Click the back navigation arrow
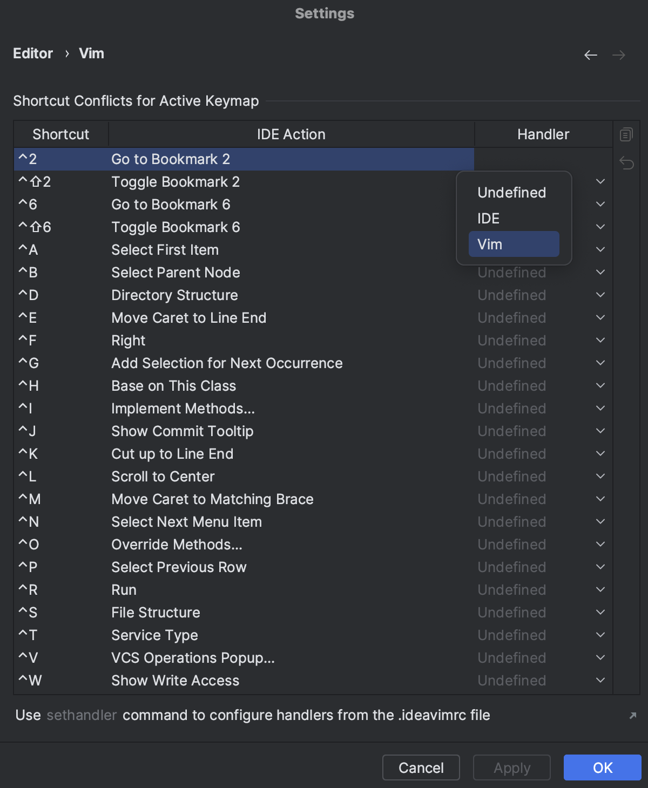Viewport: 648px width, 788px height. 590,55
